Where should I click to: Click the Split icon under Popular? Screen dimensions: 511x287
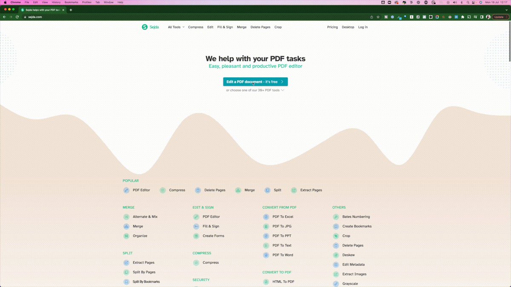click(267, 190)
